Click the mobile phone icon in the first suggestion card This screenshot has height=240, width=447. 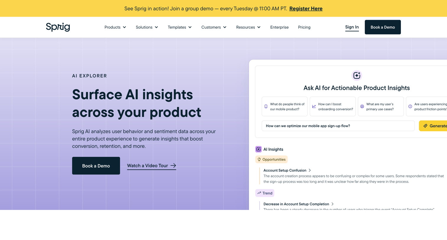pos(266,106)
